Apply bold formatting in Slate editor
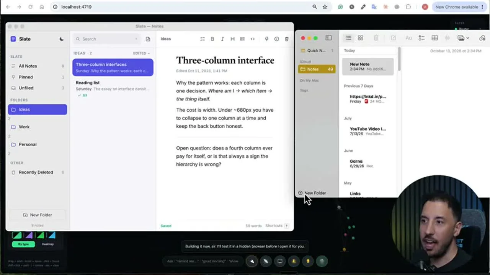This screenshot has width=490, height=275. point(212,39)
